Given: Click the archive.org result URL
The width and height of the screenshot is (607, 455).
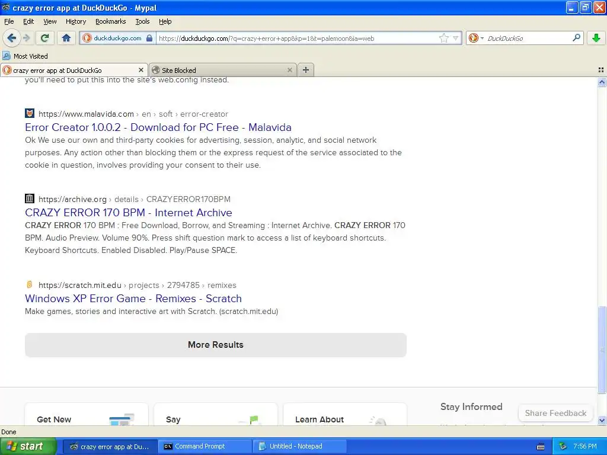Looking at the screenshot, I should click(135, 199).
